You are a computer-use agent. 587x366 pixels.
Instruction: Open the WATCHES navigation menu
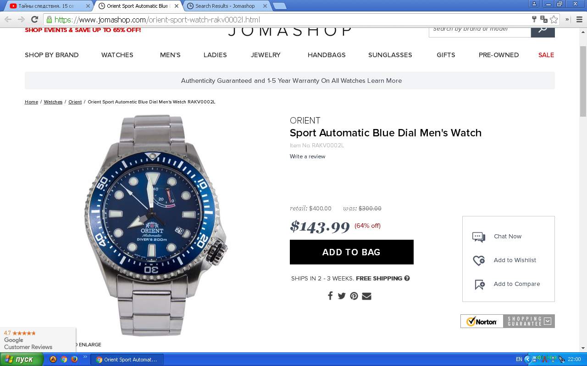(x=117, y=55)
